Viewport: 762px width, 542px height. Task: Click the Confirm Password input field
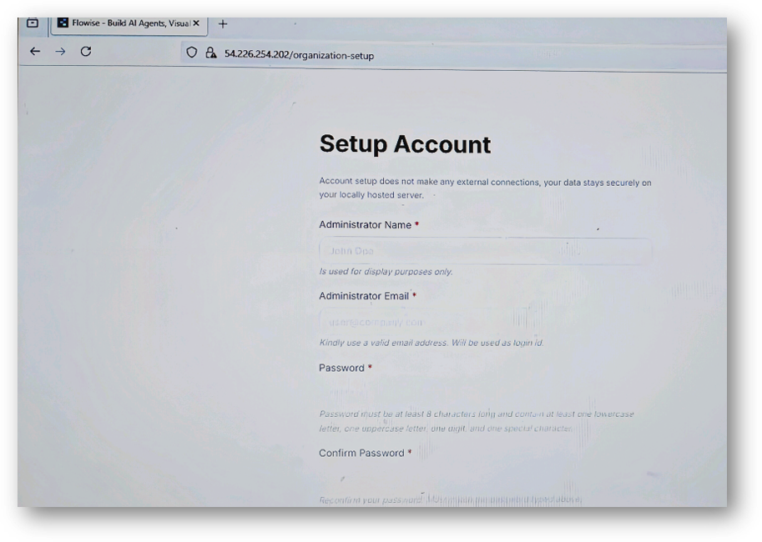[x=484, y=477]
